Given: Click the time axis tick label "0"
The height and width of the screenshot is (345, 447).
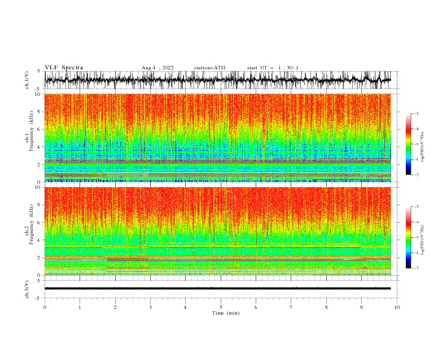Looking at the screenshot, I should click(x=45, y=307).
